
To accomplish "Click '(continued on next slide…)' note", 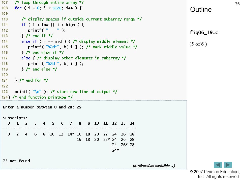I will (x=154, y=166).
